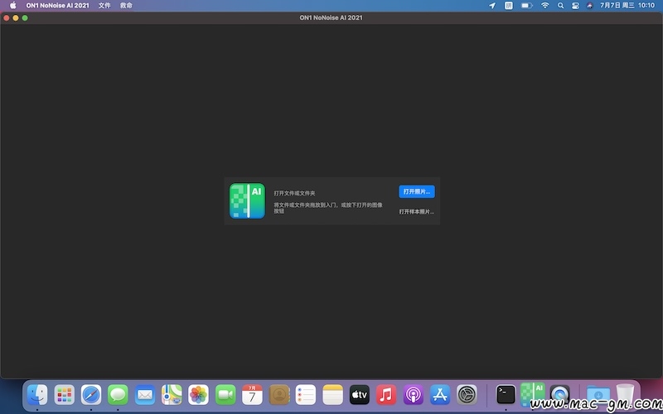
Task: Open Mail from the Dock
Action: point(145,395)
